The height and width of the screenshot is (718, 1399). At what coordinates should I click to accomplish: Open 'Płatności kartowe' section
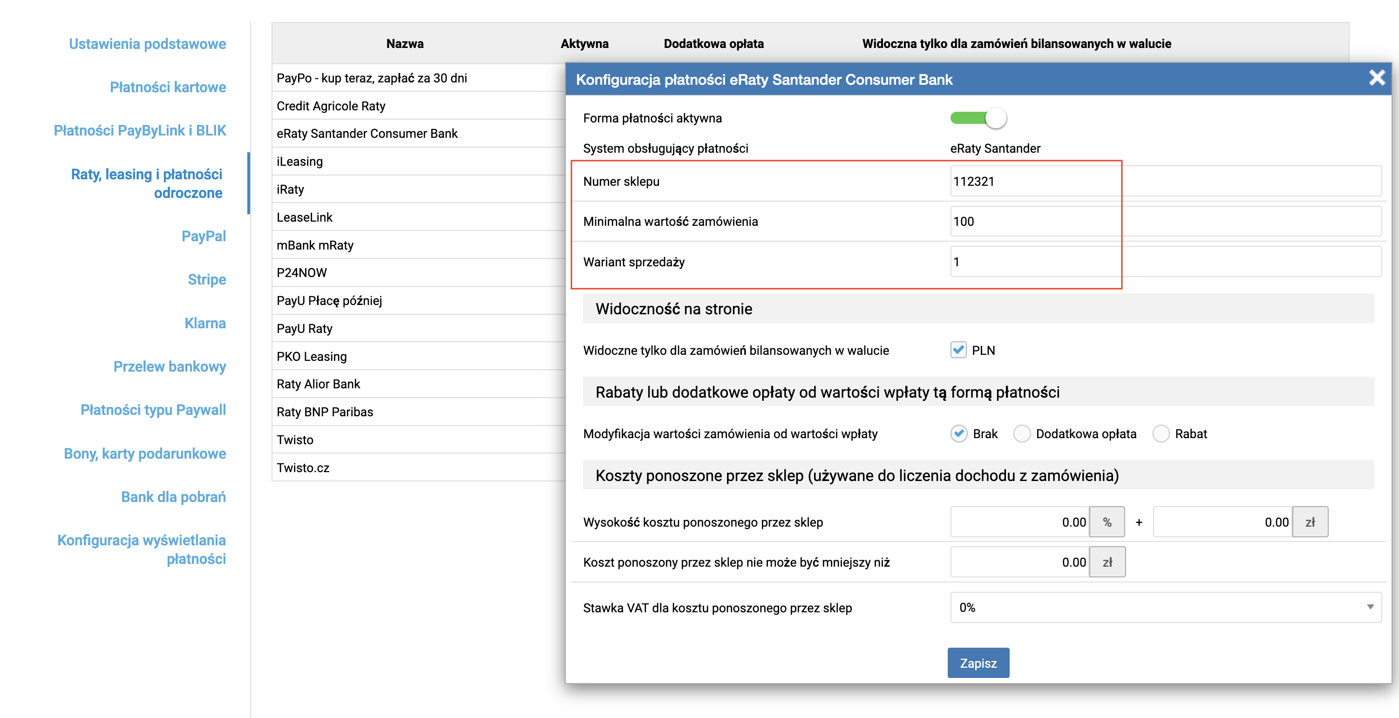click(x=168, y=87)
